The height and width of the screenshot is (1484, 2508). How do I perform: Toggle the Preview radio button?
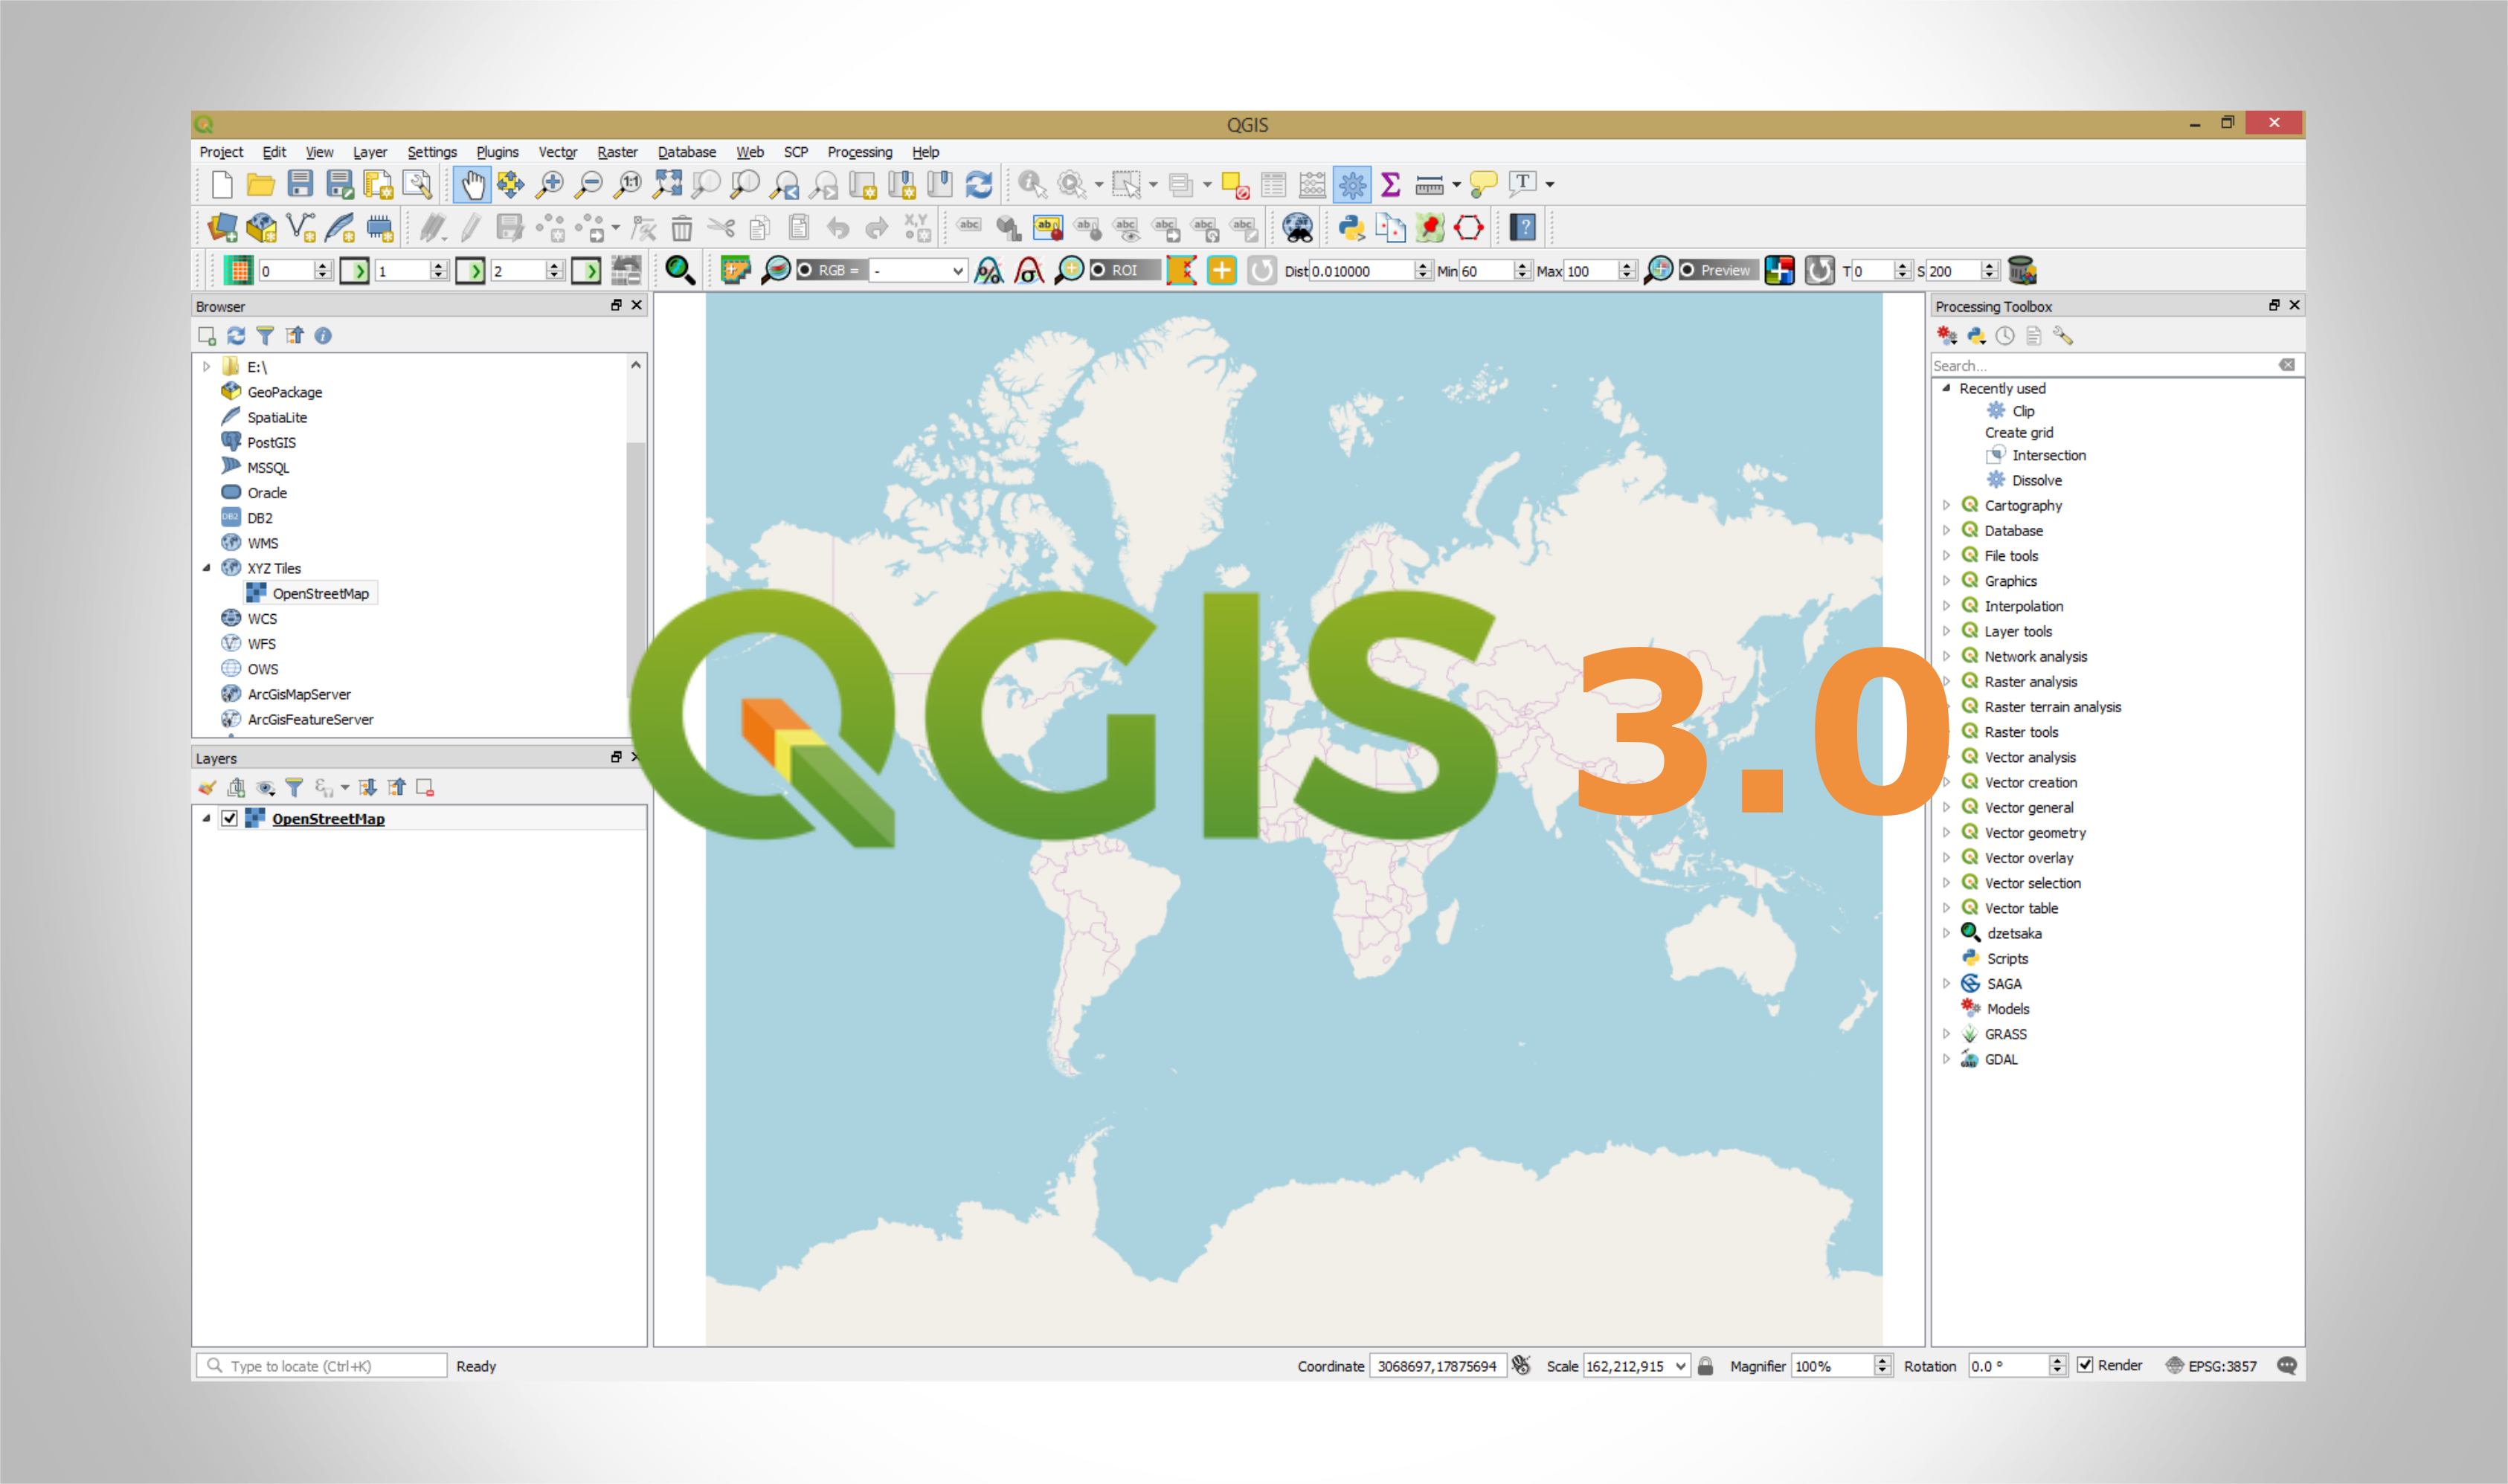pyautogui.click(x=1688, y=271)
